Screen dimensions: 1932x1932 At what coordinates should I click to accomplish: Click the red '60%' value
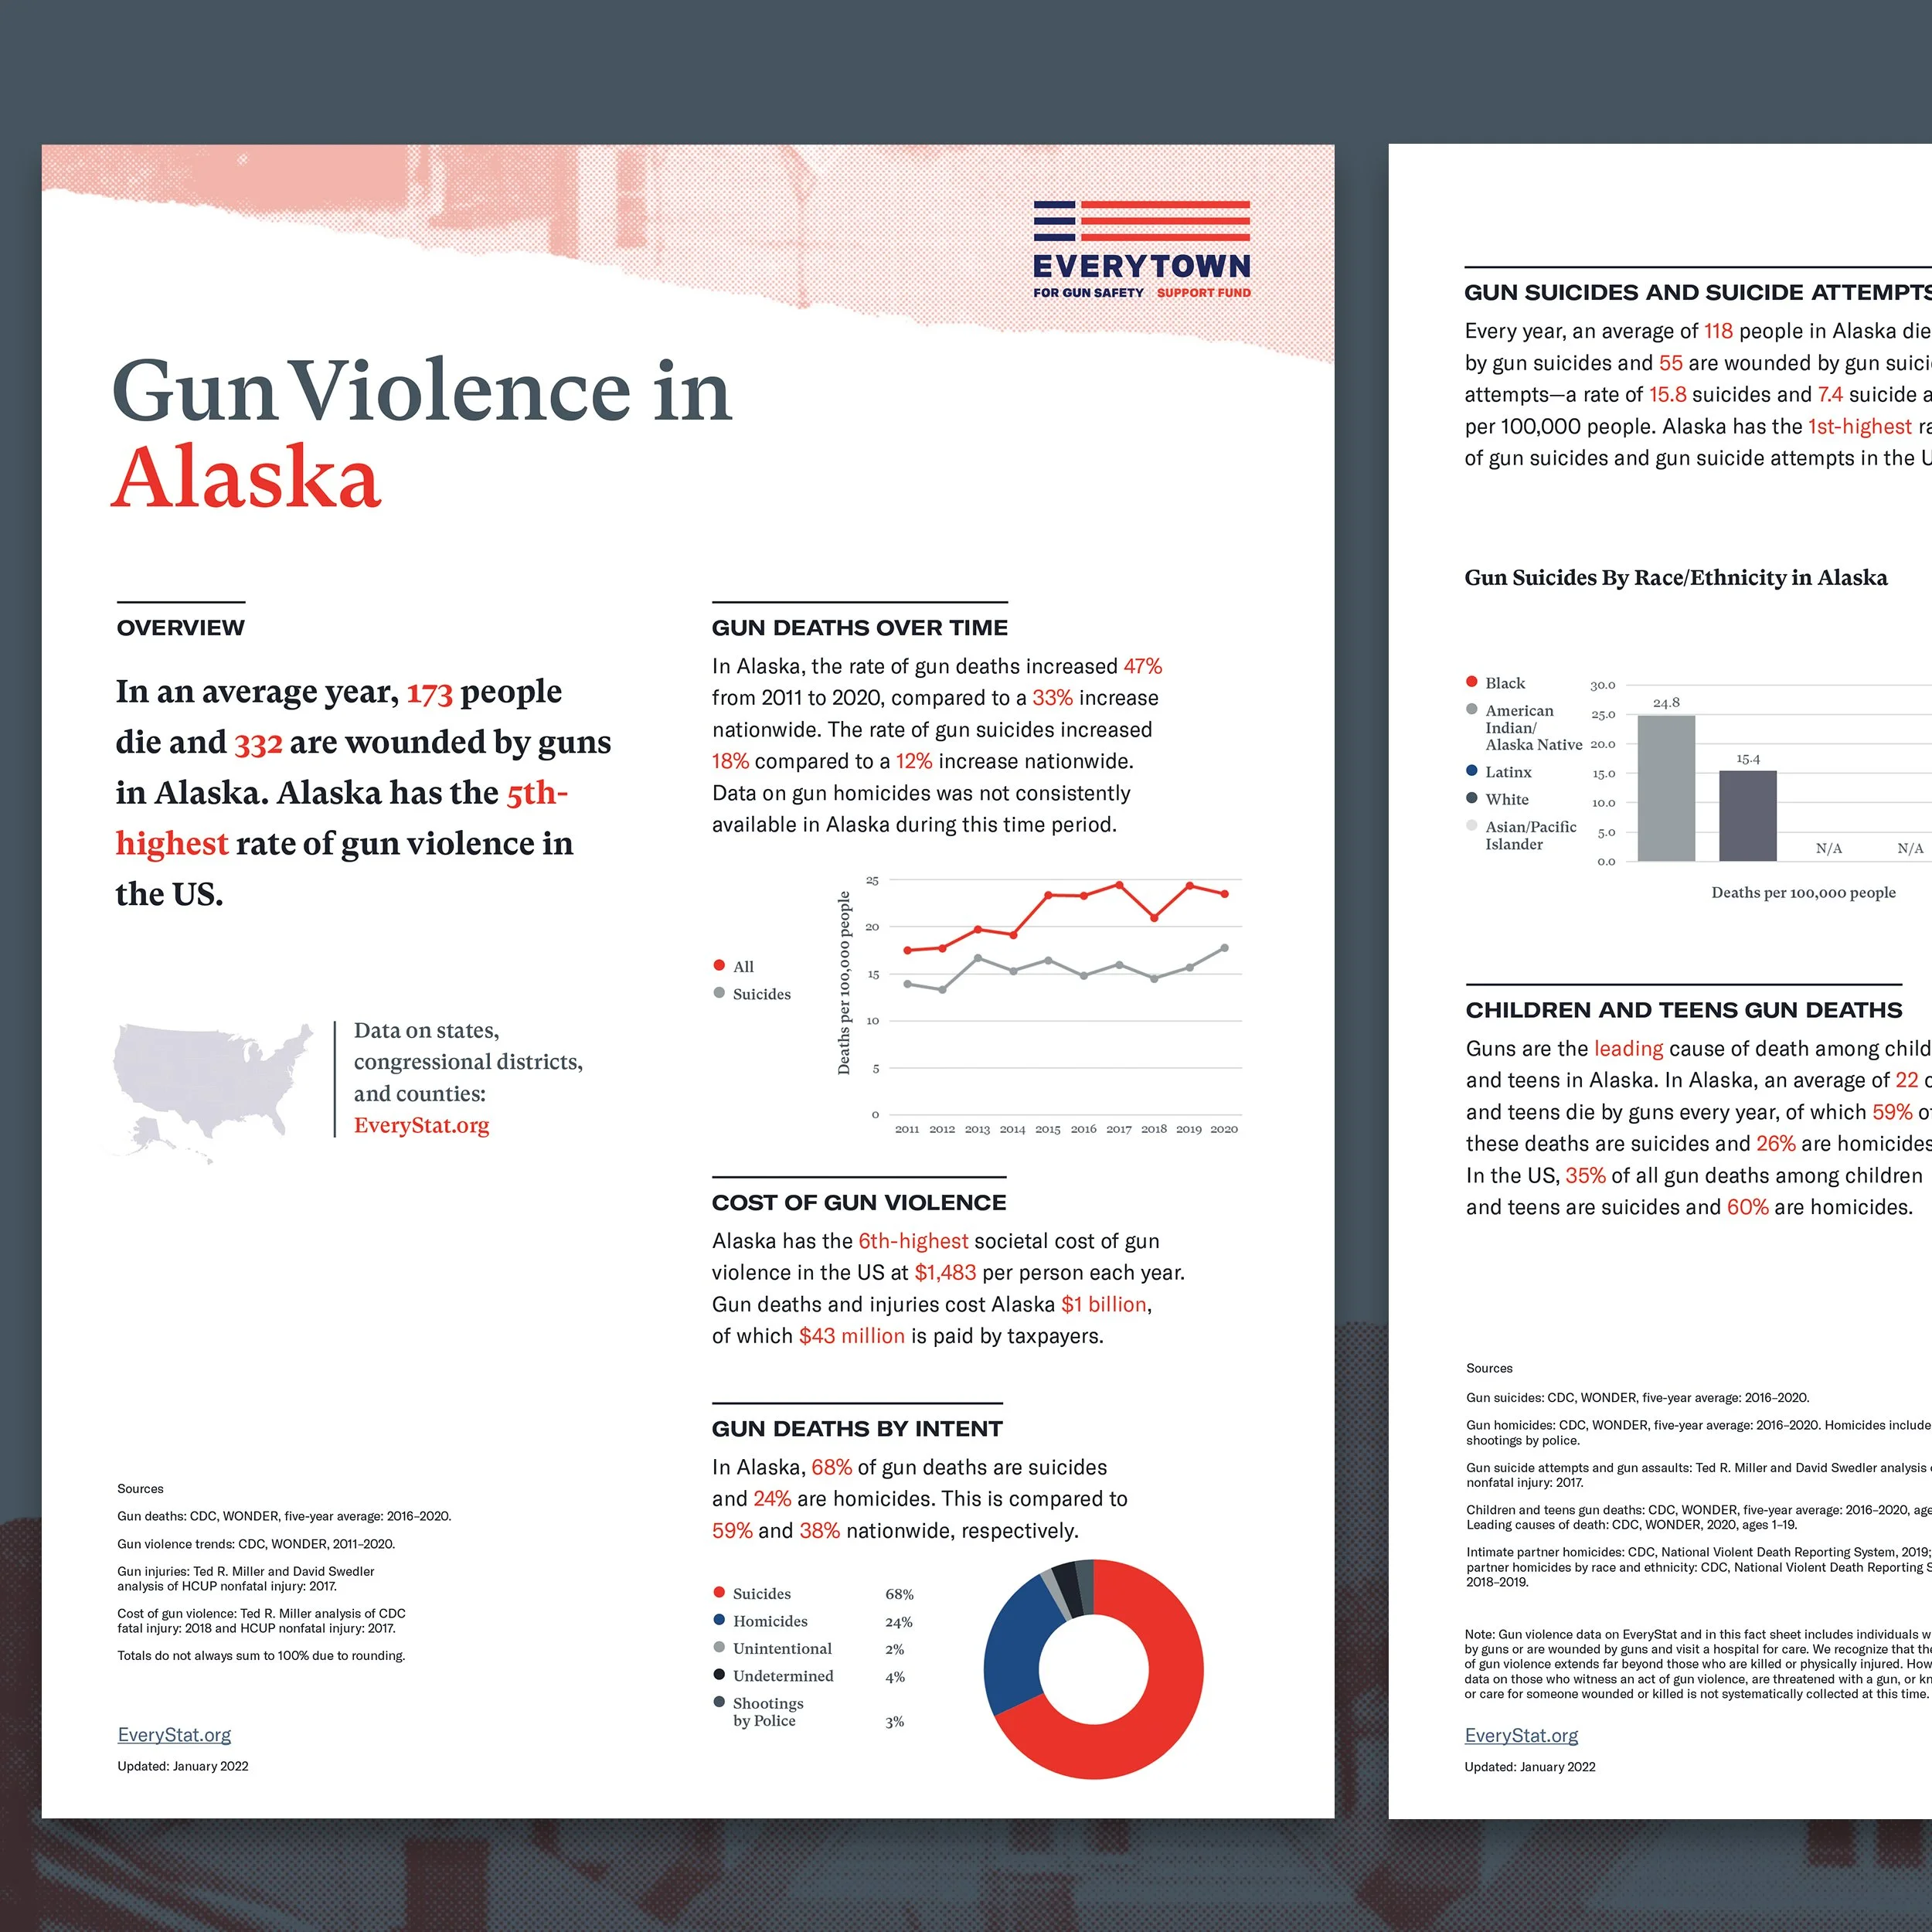1748,1208
